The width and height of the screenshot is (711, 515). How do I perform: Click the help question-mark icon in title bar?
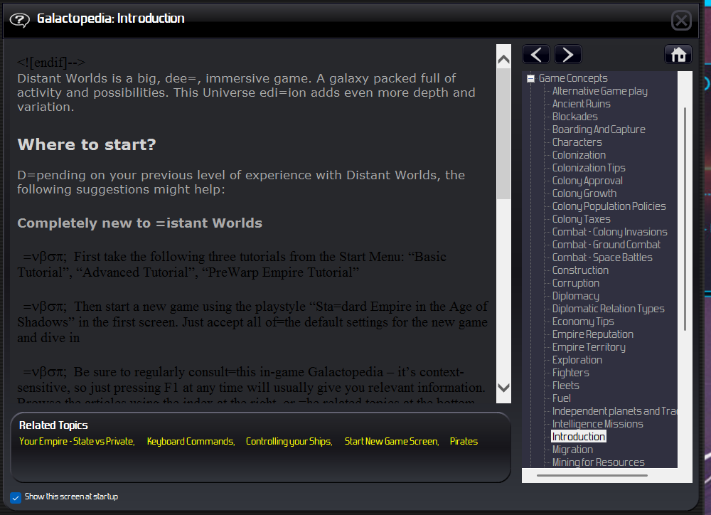pos(19,19)
